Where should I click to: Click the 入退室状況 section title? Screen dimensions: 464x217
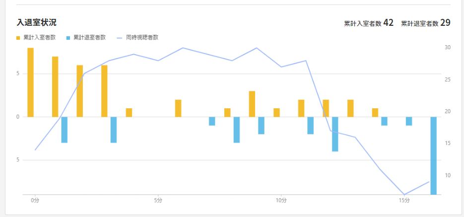coord(36,22)
